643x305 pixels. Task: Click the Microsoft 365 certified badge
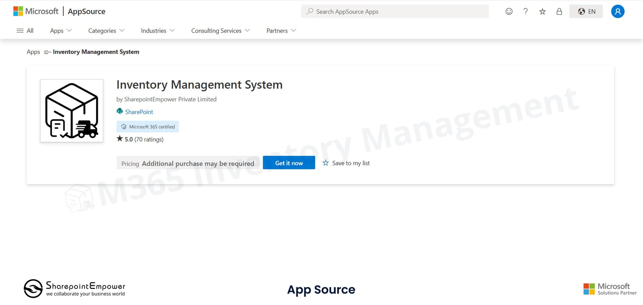148,127
